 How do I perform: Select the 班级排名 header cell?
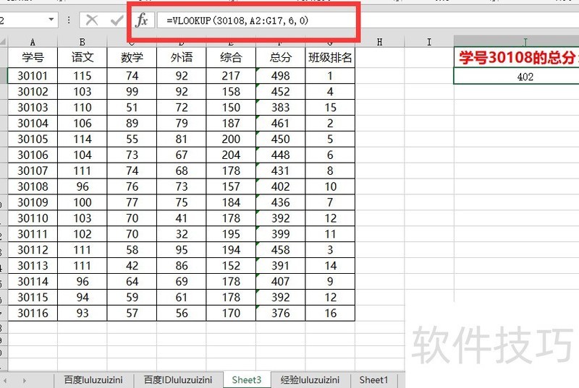[x=330, y=58]
